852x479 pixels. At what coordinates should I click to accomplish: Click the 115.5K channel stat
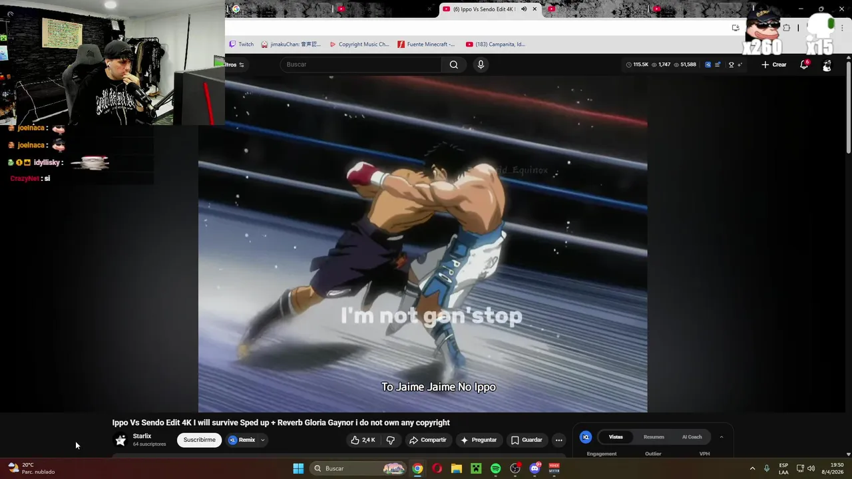[637, 65]
